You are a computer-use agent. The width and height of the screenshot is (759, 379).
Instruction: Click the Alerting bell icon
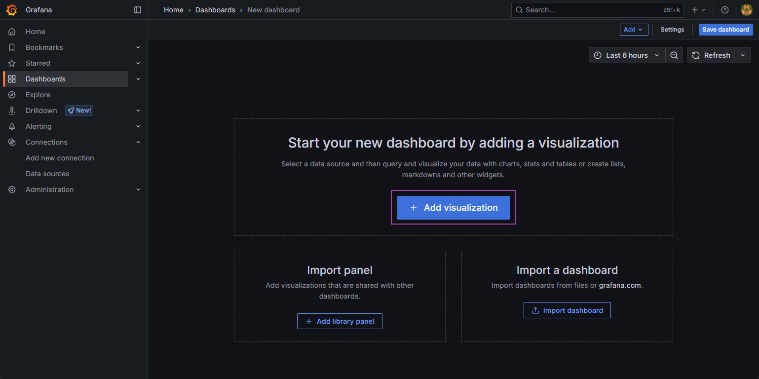[12, 126]
